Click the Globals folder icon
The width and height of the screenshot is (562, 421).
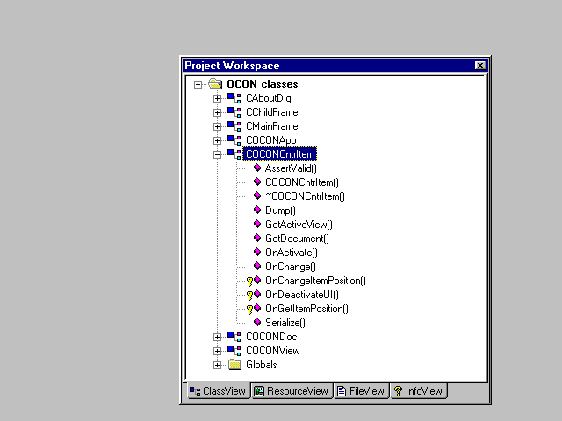tap(234, 365)
